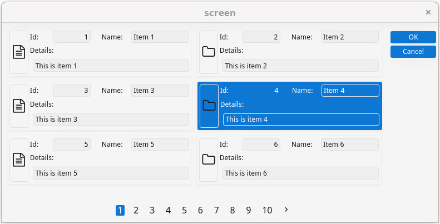Click the document icon of Item 5
The image size is (440, 224).
pos(19,160)
